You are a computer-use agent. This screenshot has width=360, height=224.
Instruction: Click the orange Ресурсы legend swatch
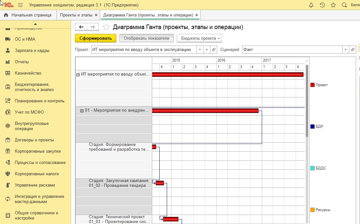click(312, 209)
